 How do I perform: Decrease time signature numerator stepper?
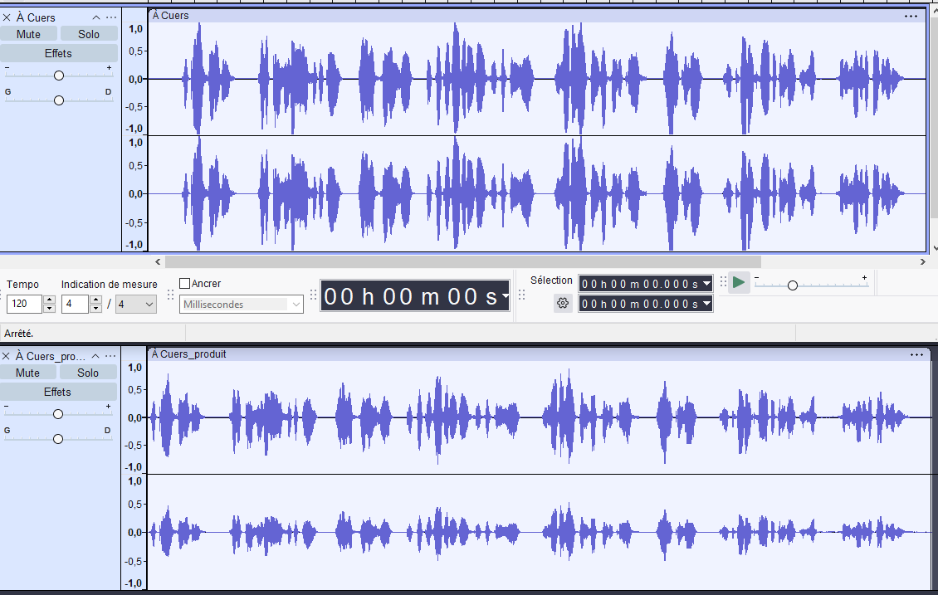pos(95,309)
